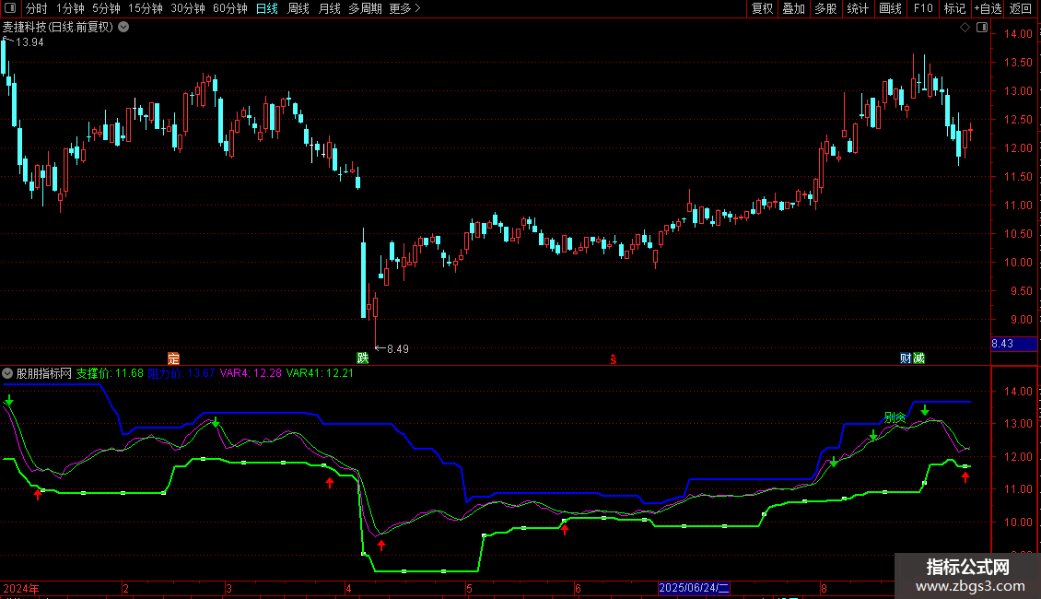Click the 标记 mark button
Screen dimensions: 1041x599
954,8
